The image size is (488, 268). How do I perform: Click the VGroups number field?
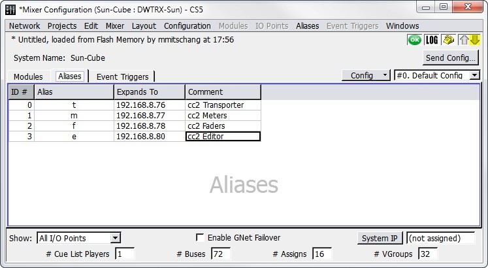427,254
